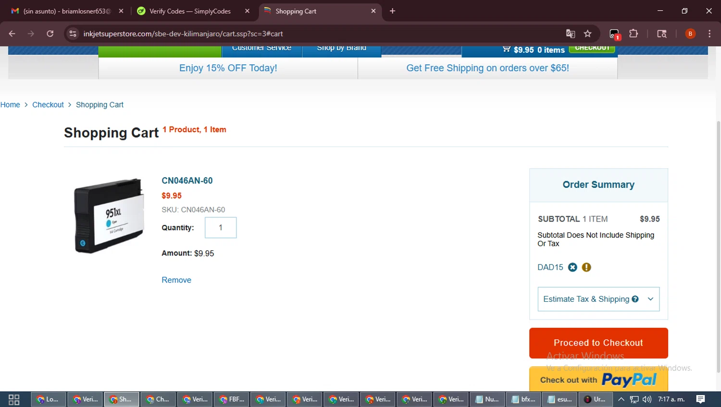
Task: Switch to the bfx... taskbar window
Action: (524, 399)
